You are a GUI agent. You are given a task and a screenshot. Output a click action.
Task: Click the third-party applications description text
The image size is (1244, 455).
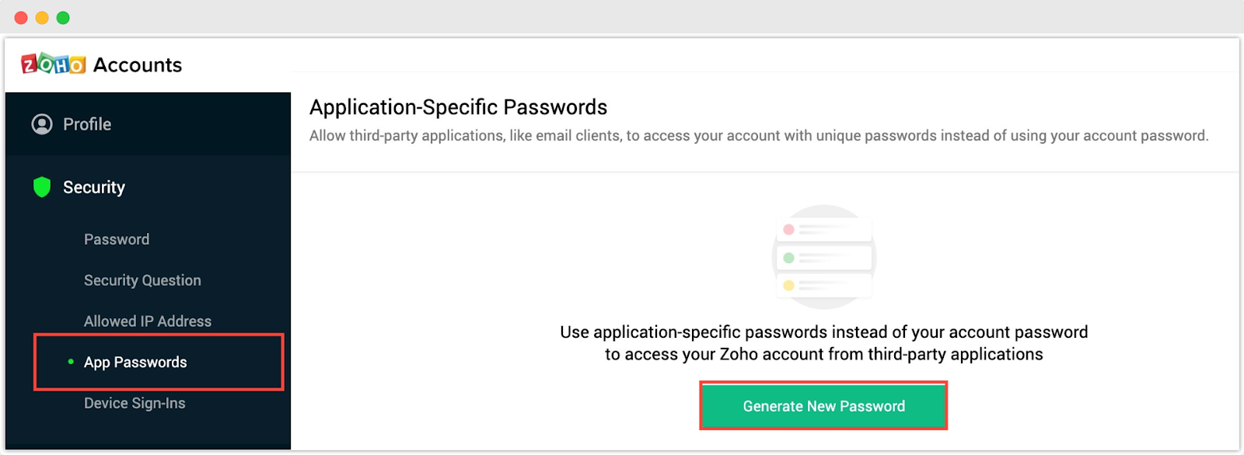click(758, 136)
